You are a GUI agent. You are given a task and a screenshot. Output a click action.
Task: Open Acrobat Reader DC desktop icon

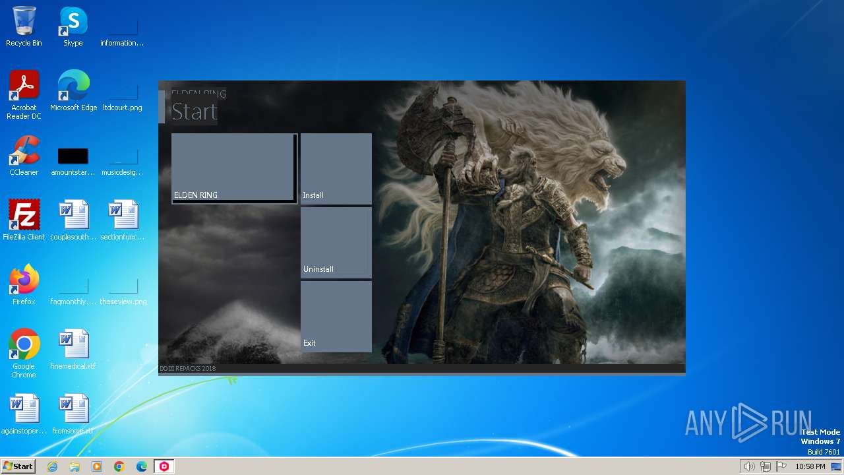click(x=24, y=95)
